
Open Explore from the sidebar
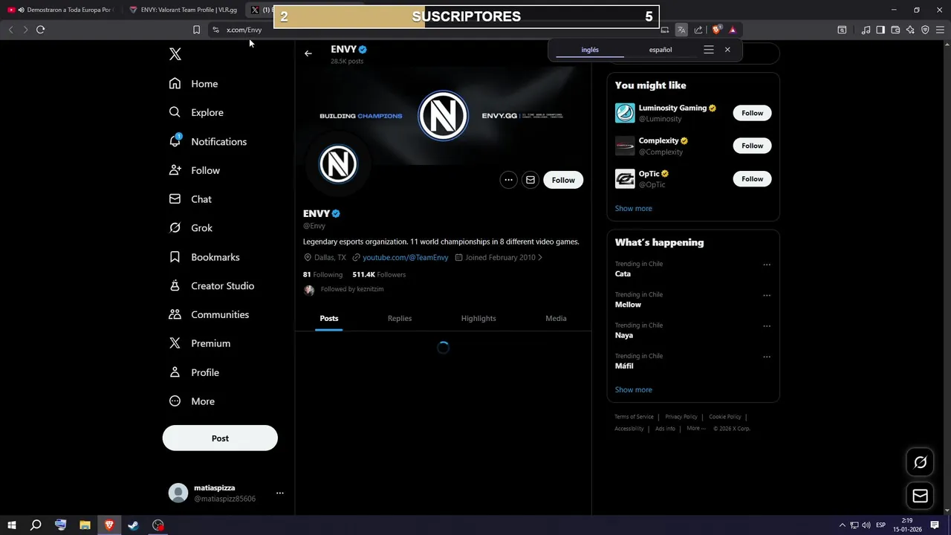[x=196, y=112]
